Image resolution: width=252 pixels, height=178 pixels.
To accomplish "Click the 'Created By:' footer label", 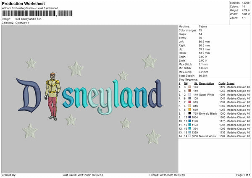I will point(9,175).
